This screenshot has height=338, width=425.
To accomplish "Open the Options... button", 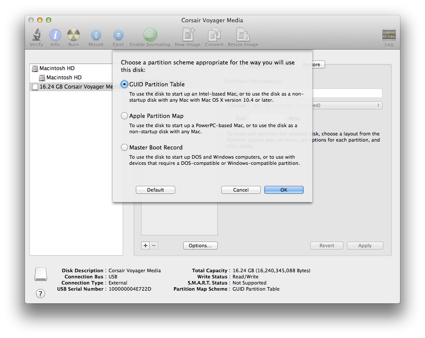I will click(200, 245).
